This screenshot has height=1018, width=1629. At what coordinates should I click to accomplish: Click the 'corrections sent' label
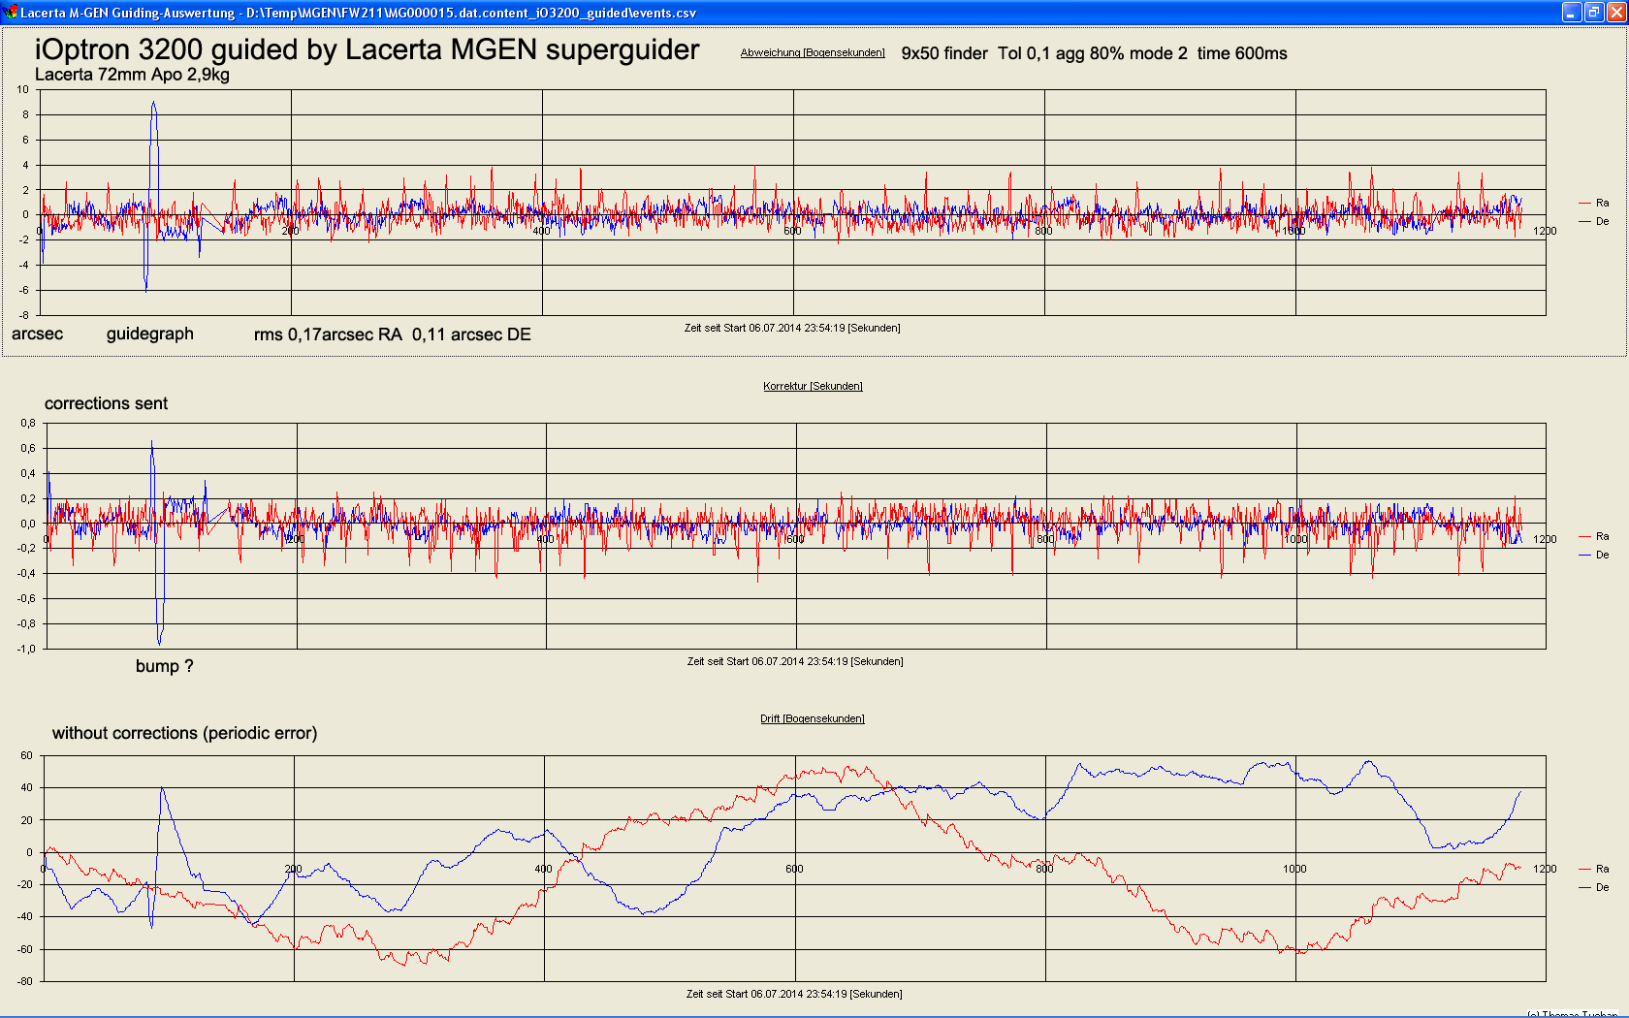pos(106,403)
